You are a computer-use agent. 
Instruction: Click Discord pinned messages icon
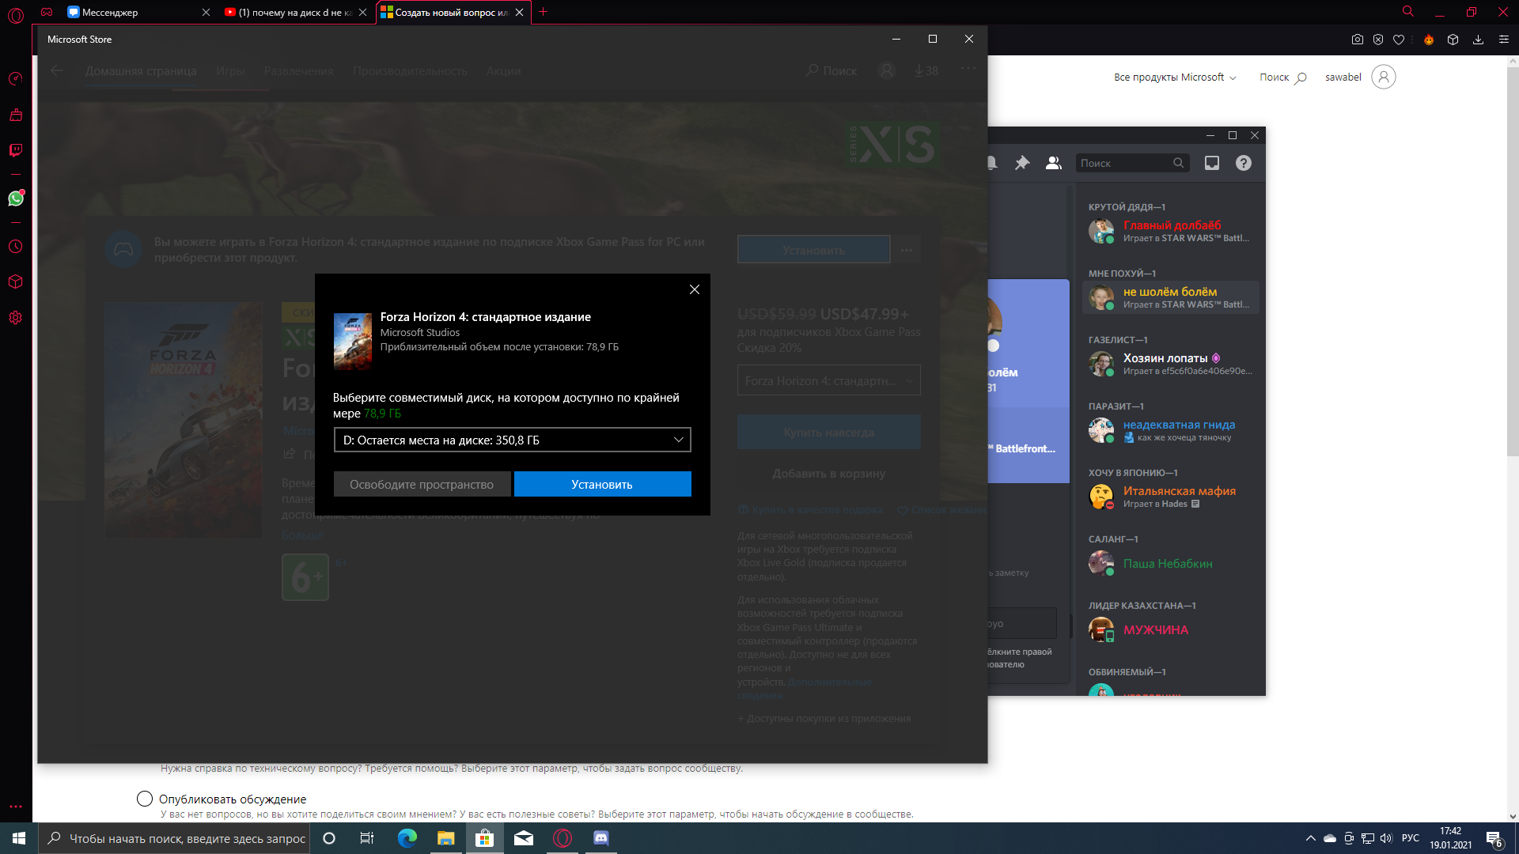pyautogui.click(x=1022, y=163)
